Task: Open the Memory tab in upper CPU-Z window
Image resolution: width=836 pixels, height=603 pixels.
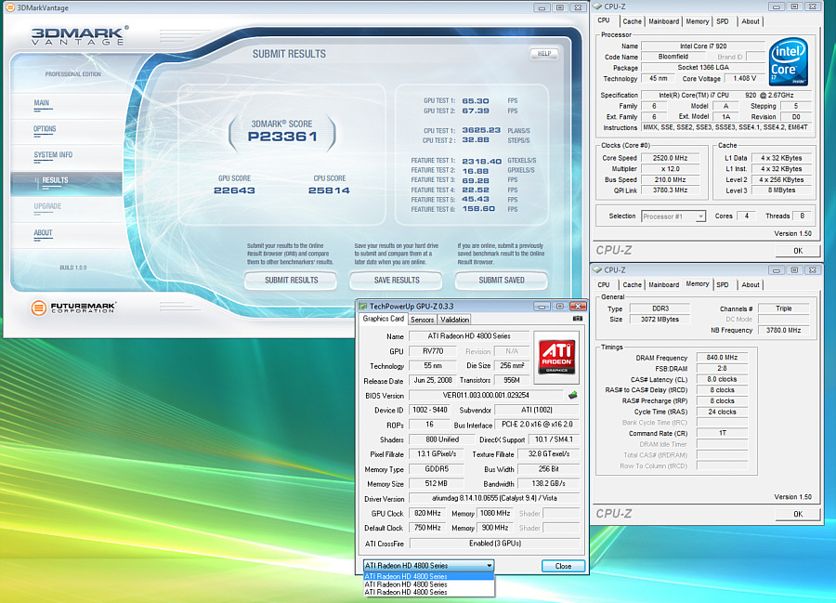Action: (698, 21)
